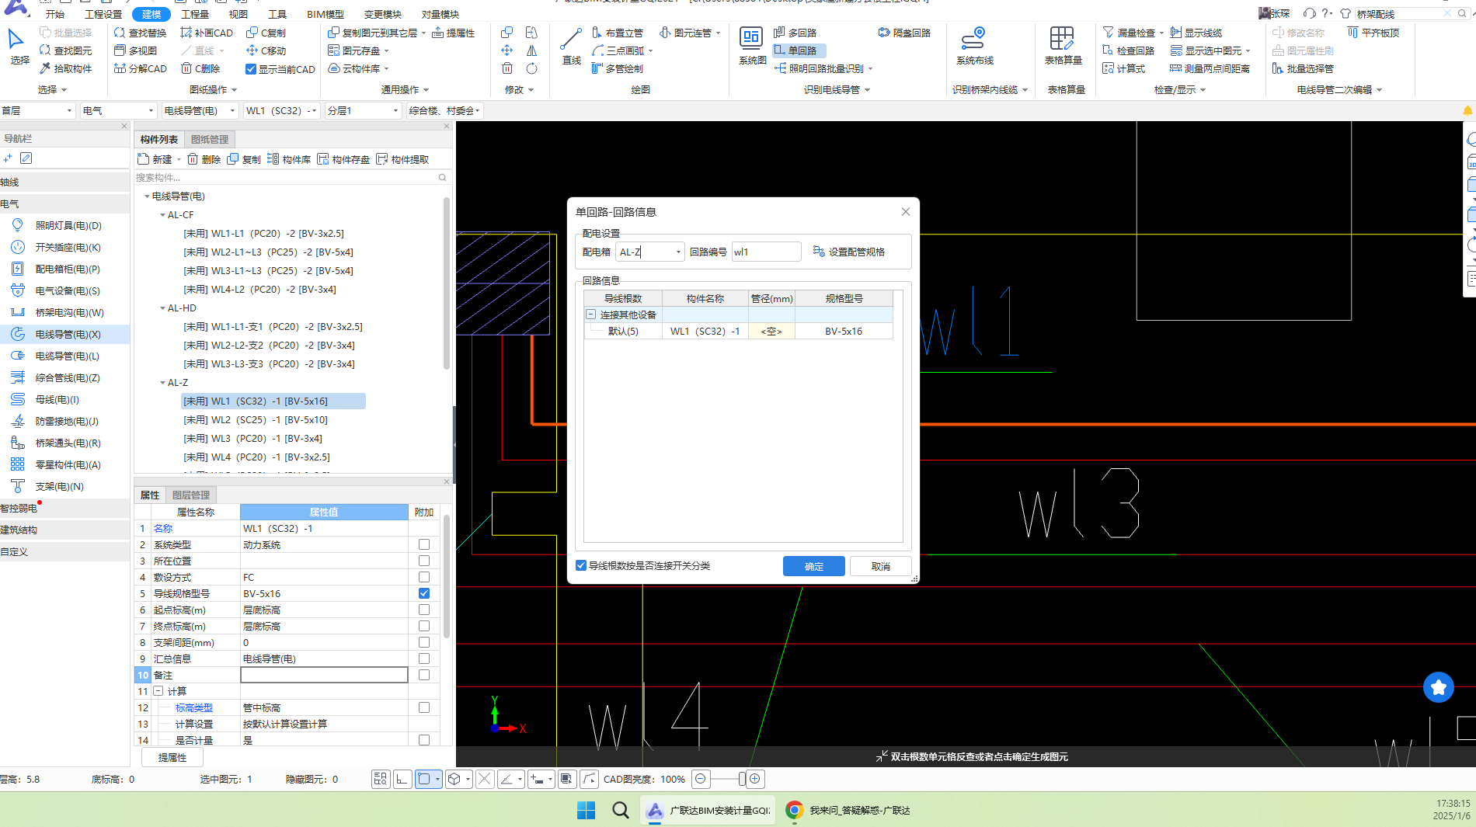Adjust the CAD brightness slider
Viewport: 1476px width, 827px height.
click(741, 779)
